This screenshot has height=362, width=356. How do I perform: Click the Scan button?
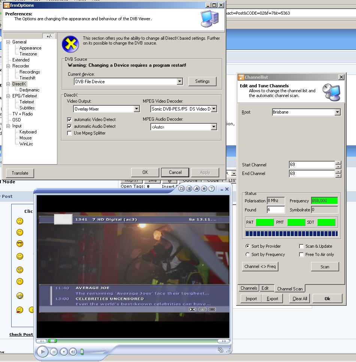coord(325,267)
